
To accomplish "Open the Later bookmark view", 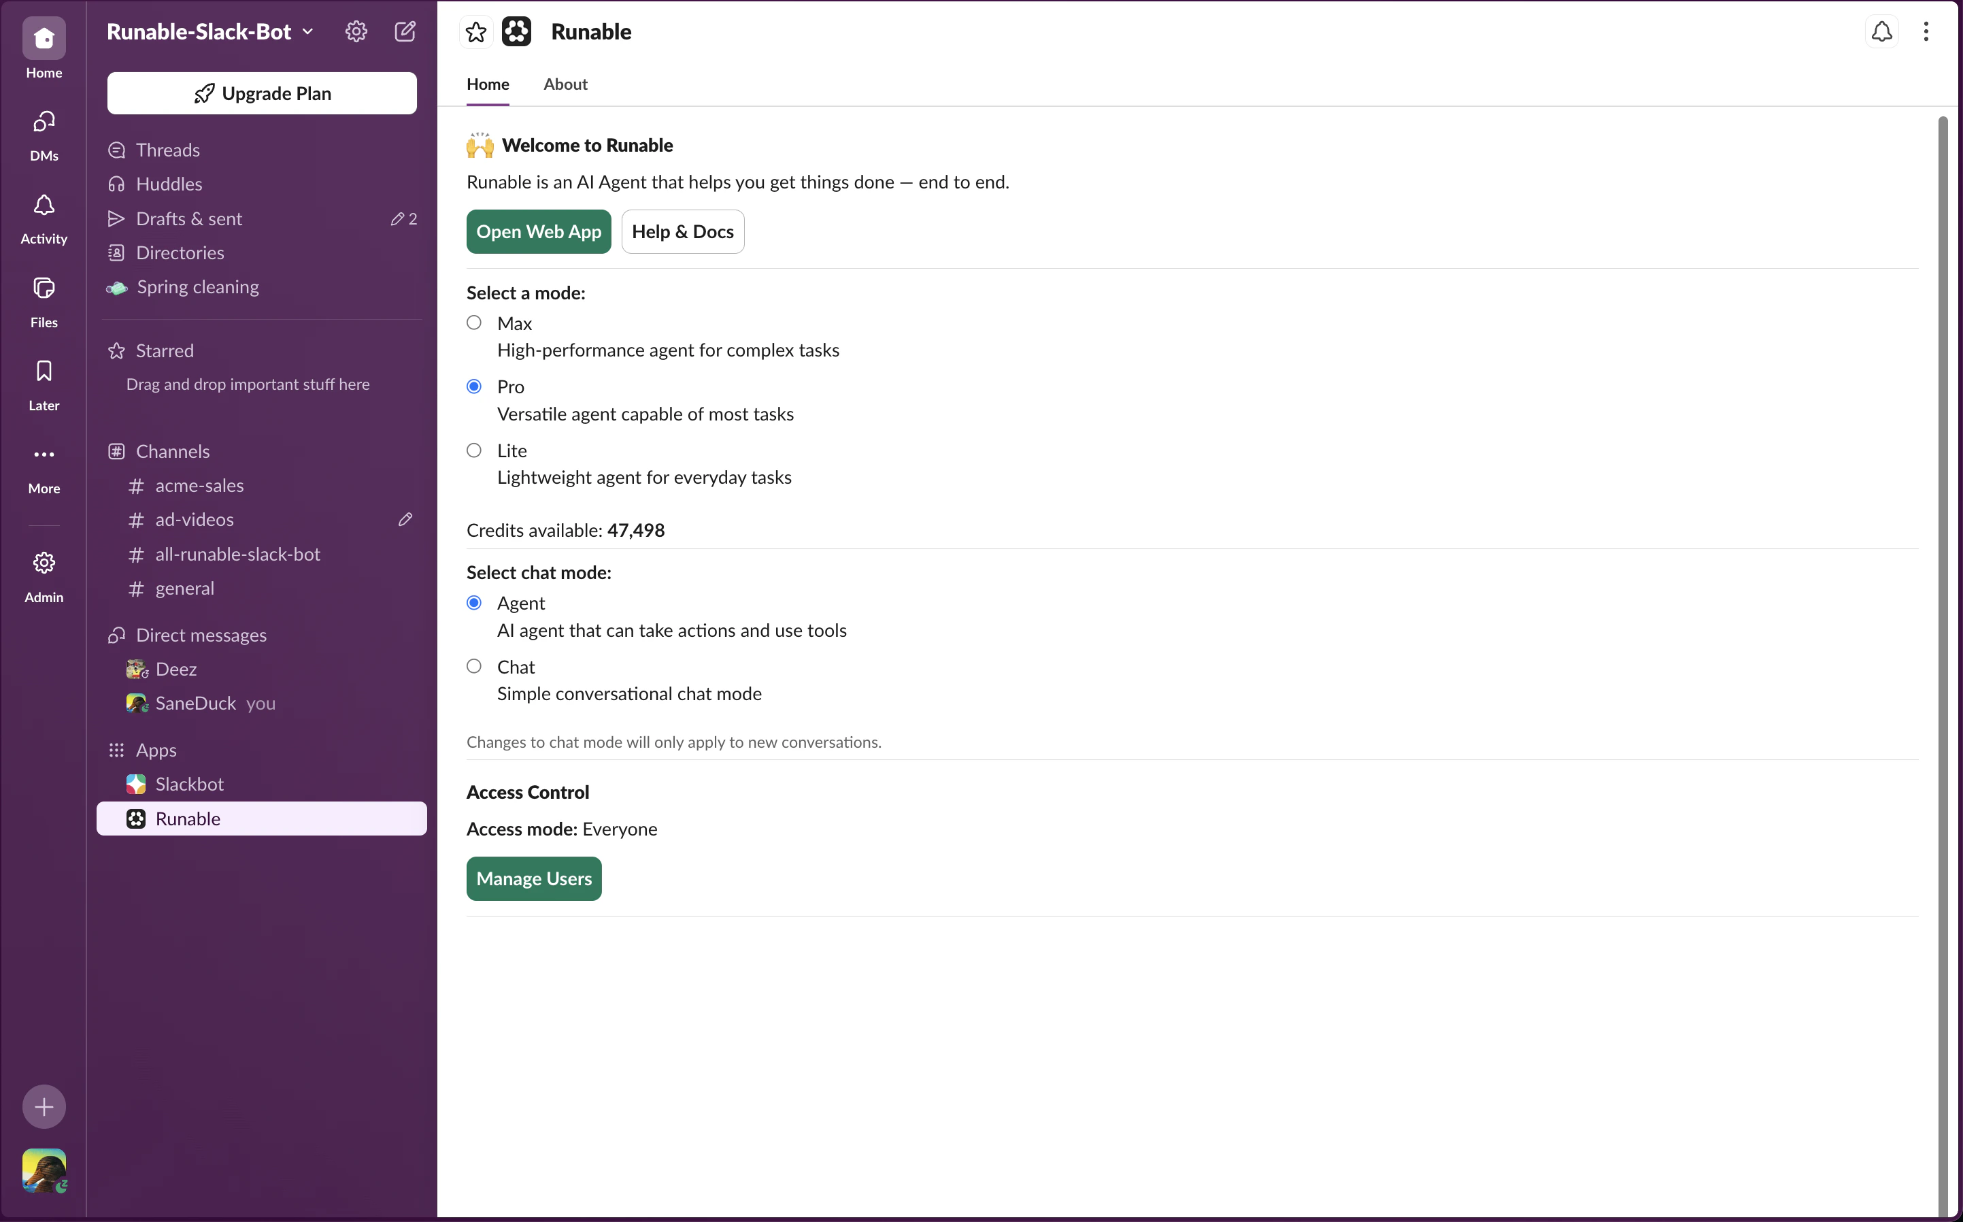I will pos(44,384).
